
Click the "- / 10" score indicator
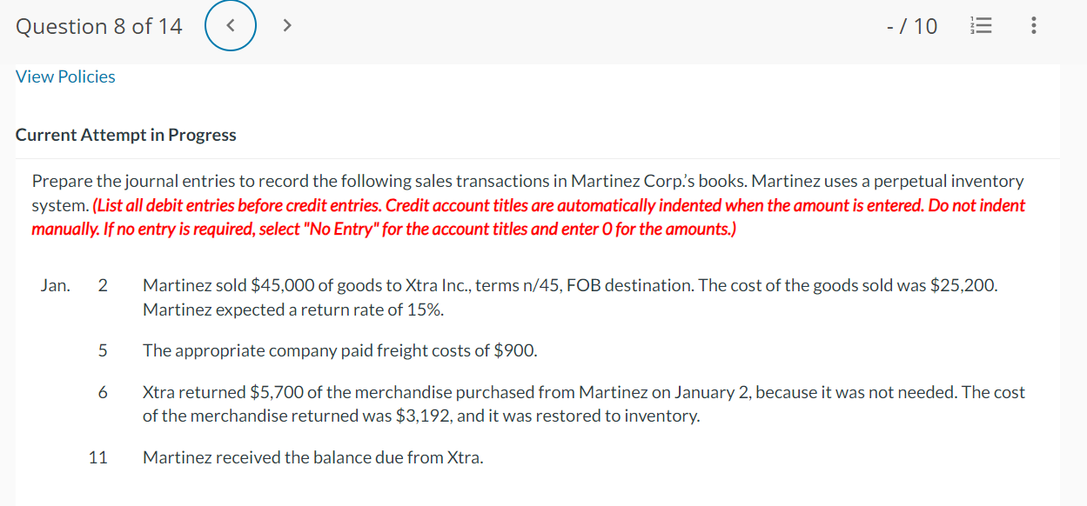pyautogui.click(x=911, y=26)
